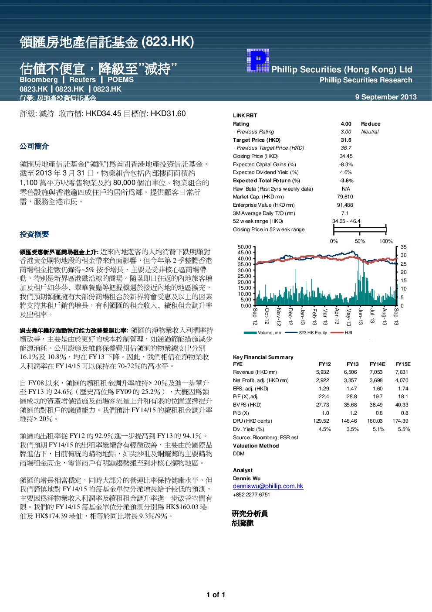
Task: Click the ticker line '0823.HK | 0823.HK | 0823.HK'
Action: (x=71, y=89)
